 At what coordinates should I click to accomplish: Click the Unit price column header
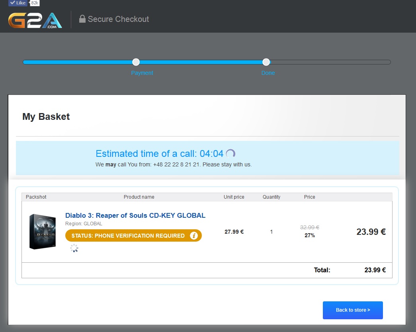coord(234,197)
